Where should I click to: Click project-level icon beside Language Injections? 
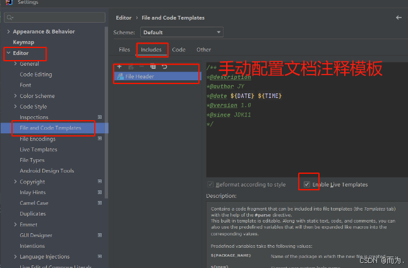pyautogui.click(x=100, y=256)
